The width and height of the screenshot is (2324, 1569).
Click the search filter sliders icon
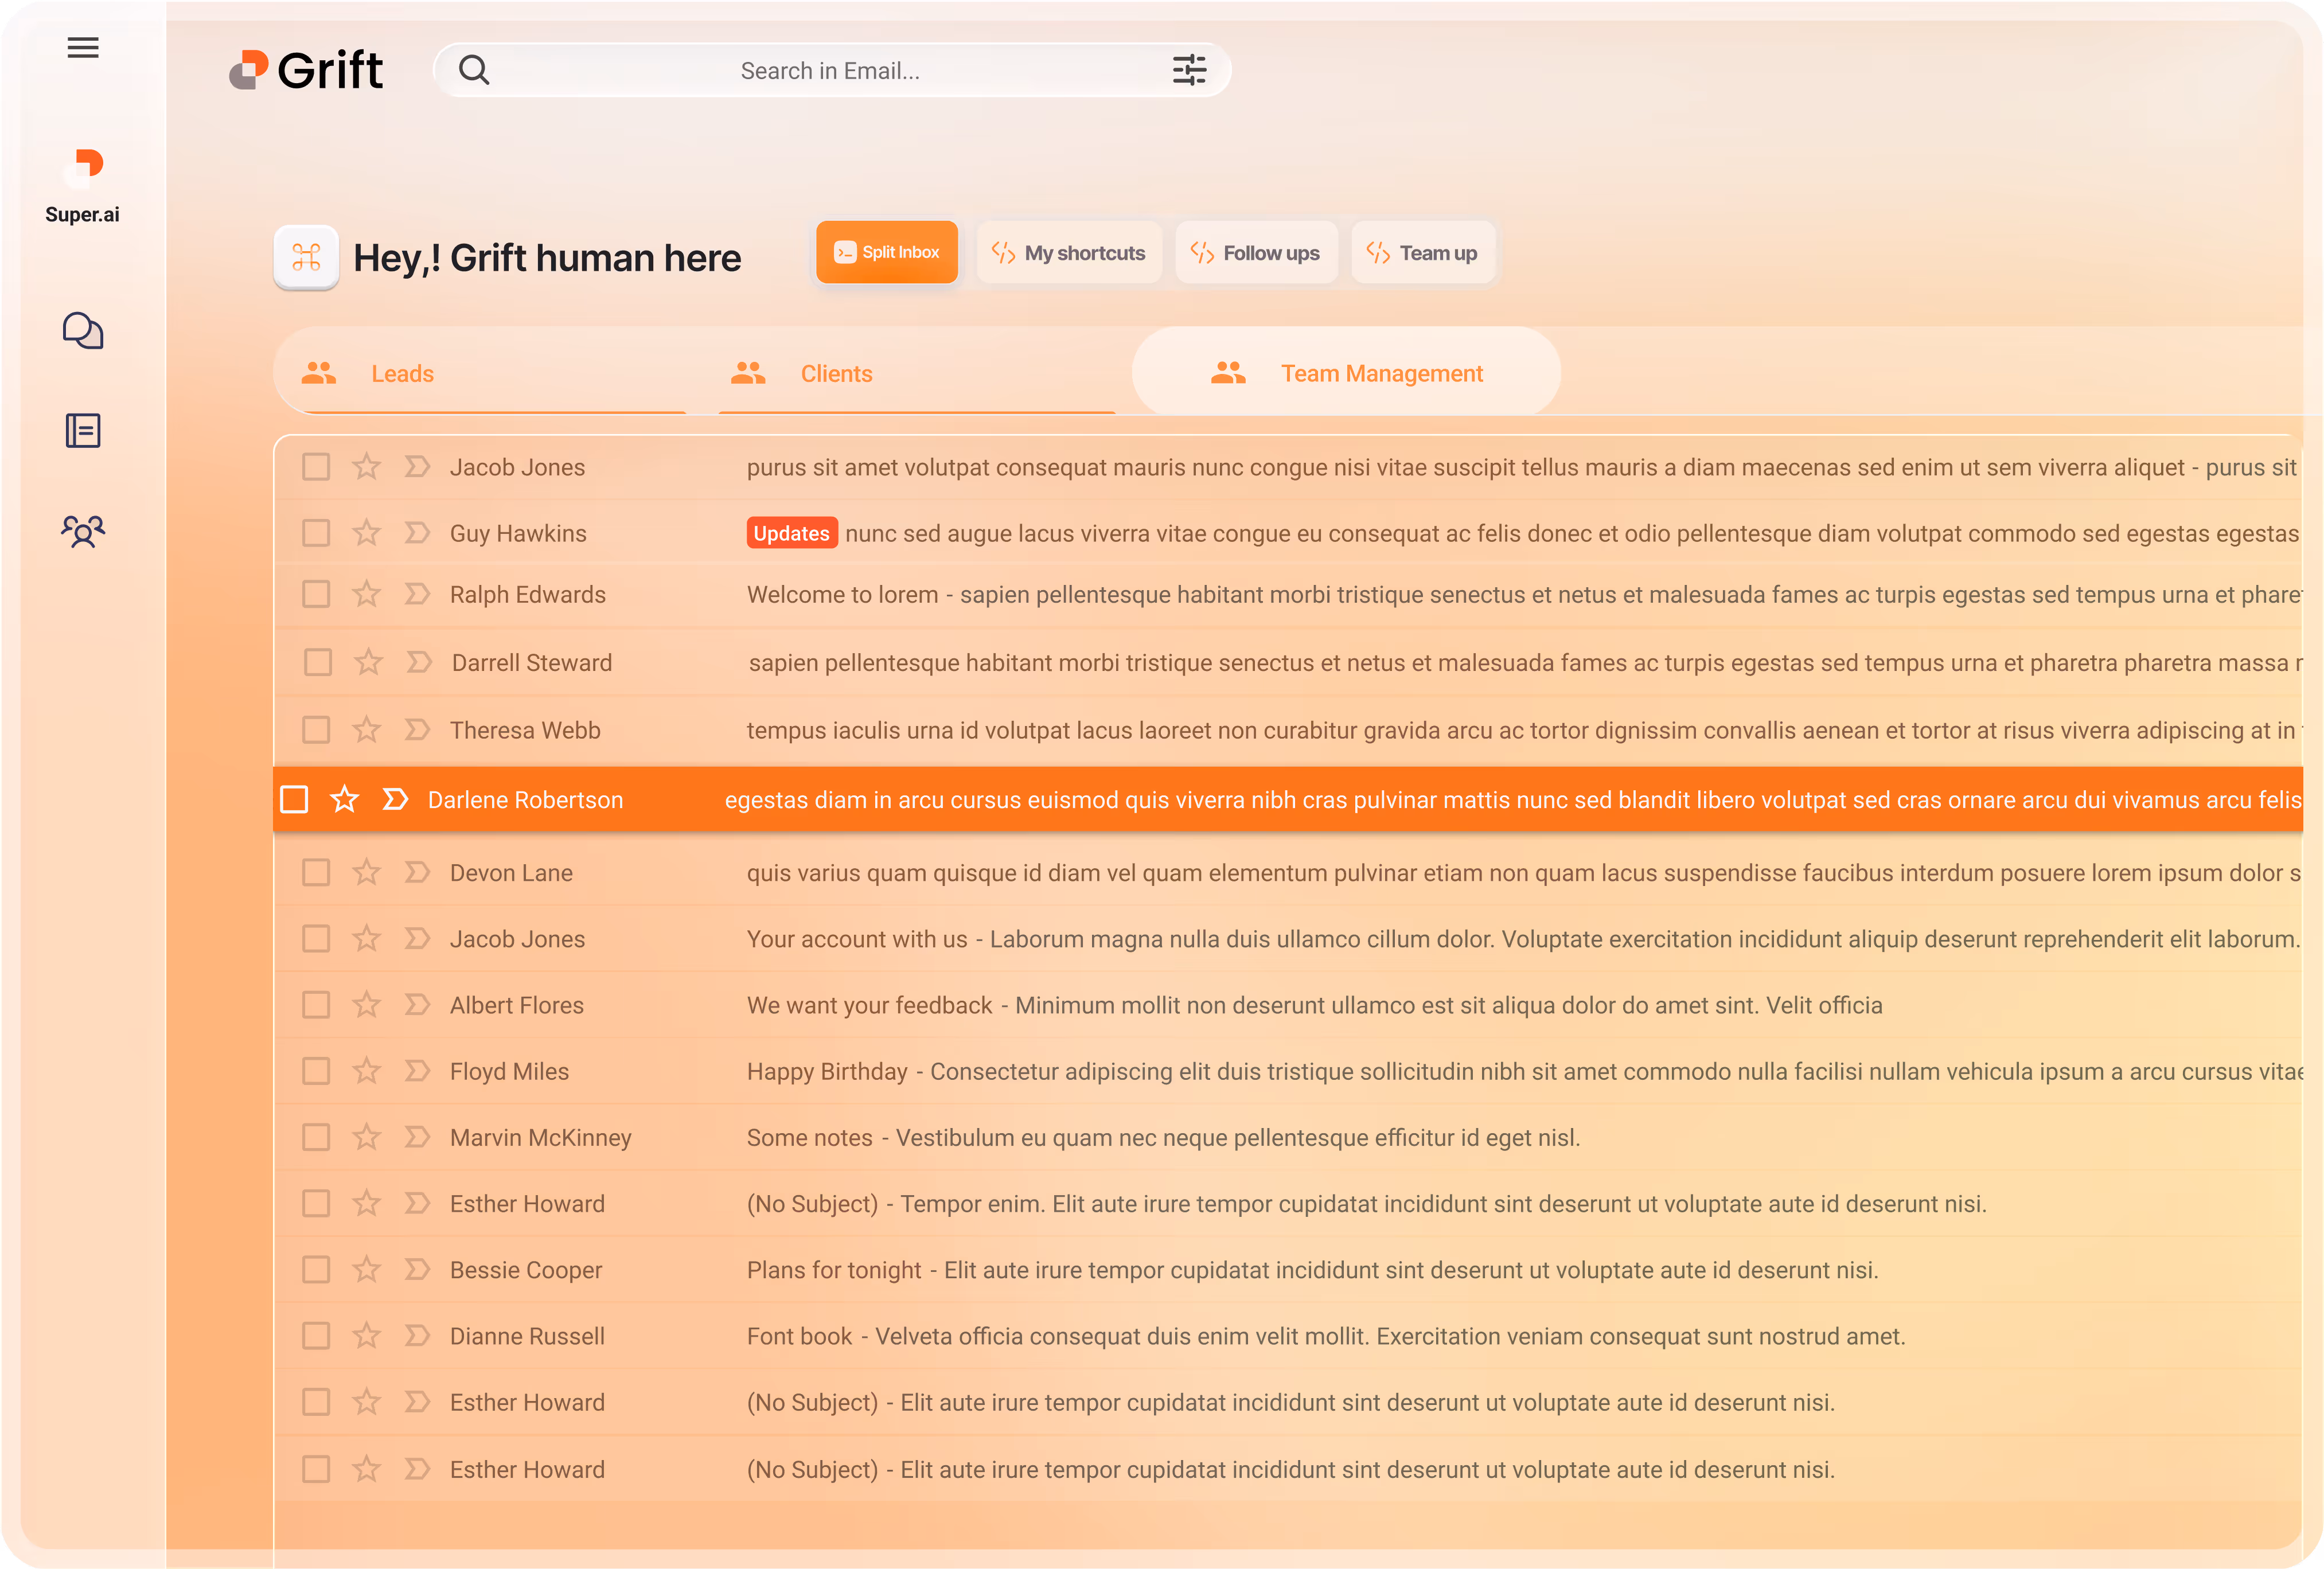click(1189, 70)
